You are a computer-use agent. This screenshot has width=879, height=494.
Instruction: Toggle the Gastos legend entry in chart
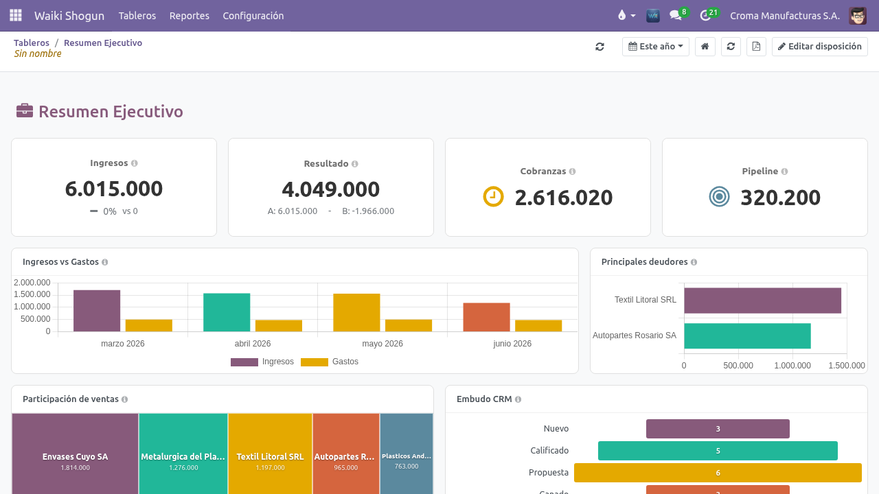click(330, 362)
